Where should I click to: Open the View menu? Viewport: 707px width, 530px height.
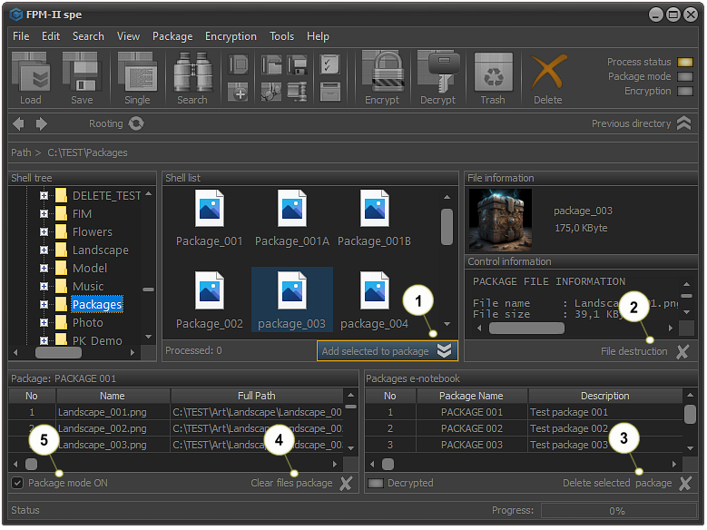128,36
